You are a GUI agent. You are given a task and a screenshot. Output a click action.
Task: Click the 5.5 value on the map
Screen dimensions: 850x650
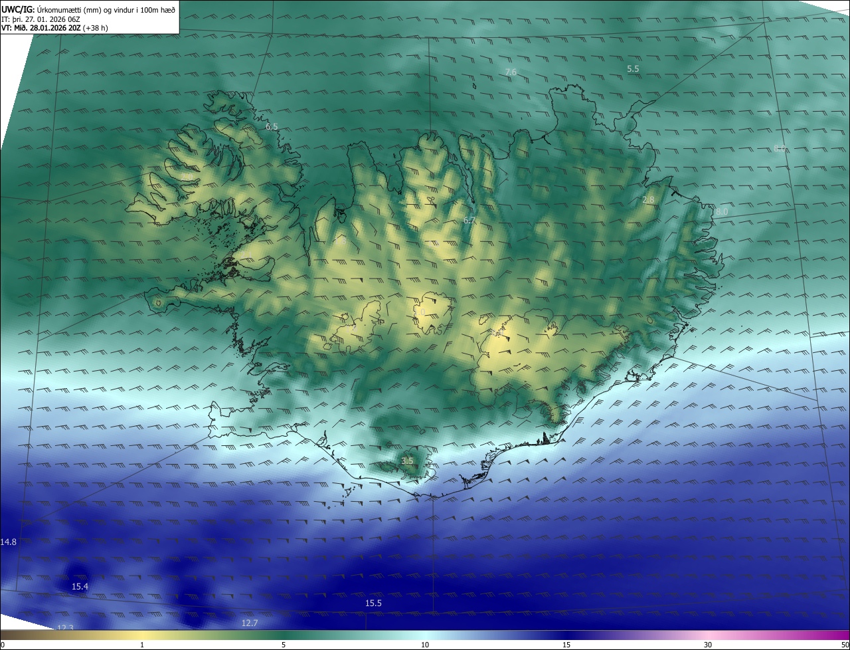[x=633, y=68]
